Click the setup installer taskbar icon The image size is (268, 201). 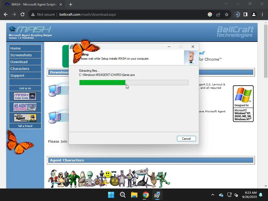click(157, 195)
